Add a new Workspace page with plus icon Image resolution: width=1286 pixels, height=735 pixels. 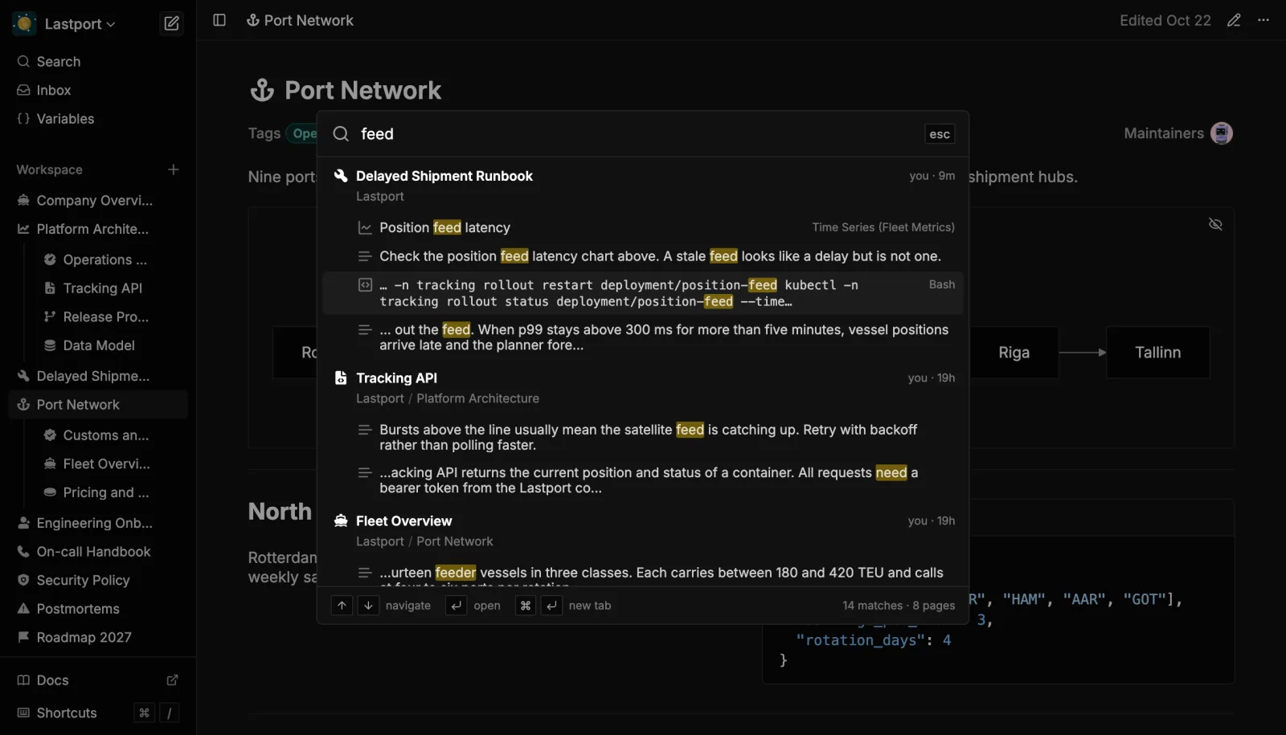[173, 169]
